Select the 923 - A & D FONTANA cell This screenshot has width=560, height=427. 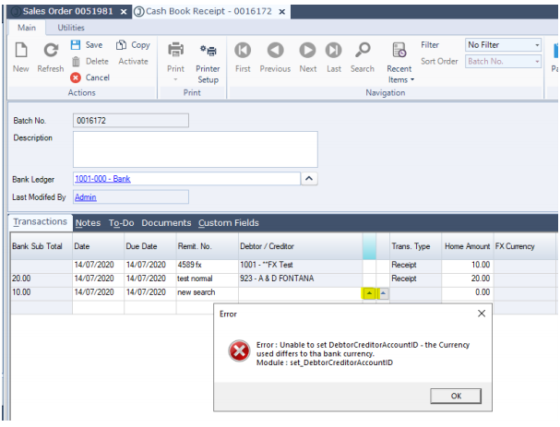coord(301,279)
